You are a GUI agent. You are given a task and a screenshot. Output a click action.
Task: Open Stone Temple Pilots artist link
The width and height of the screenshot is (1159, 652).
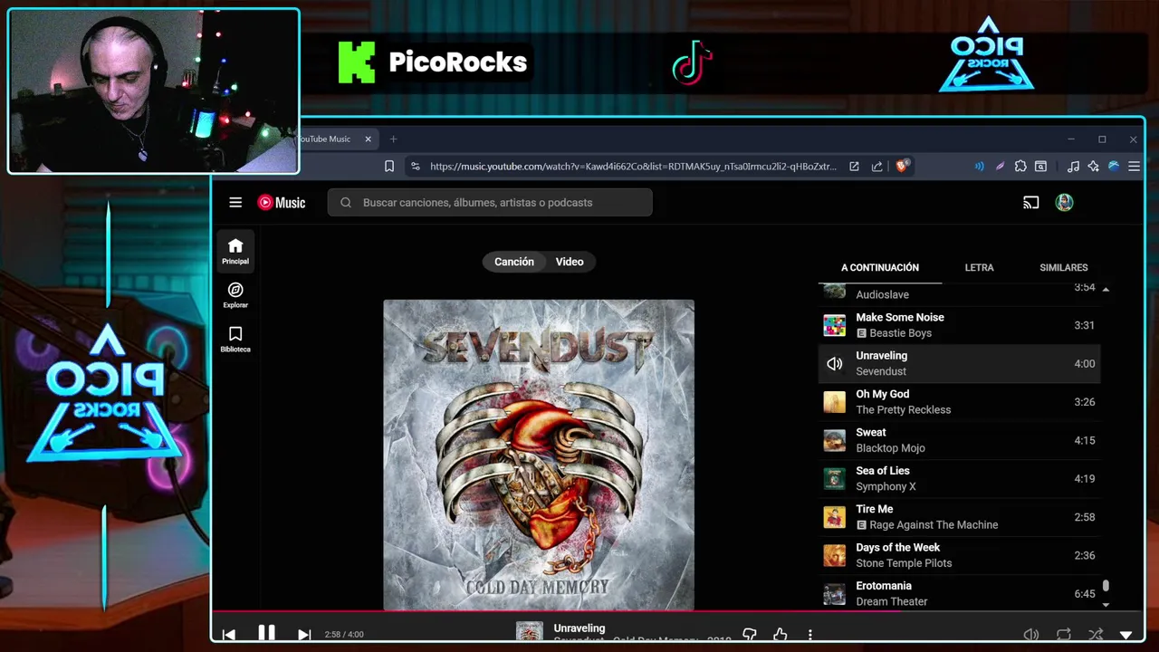click(904, 563)
